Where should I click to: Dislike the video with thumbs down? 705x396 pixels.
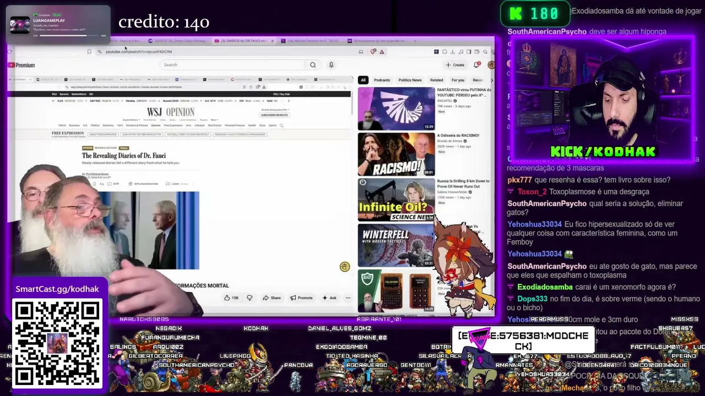pos(250,298)
